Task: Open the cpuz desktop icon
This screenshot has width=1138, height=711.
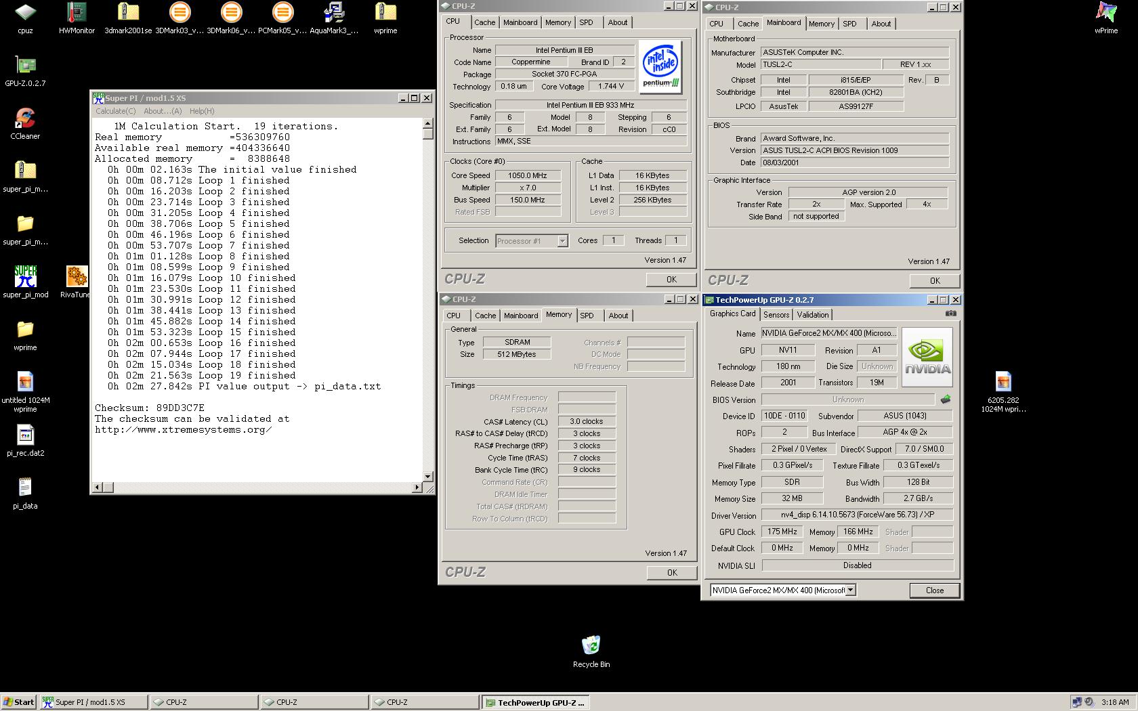Action: [x=25, y=17]
